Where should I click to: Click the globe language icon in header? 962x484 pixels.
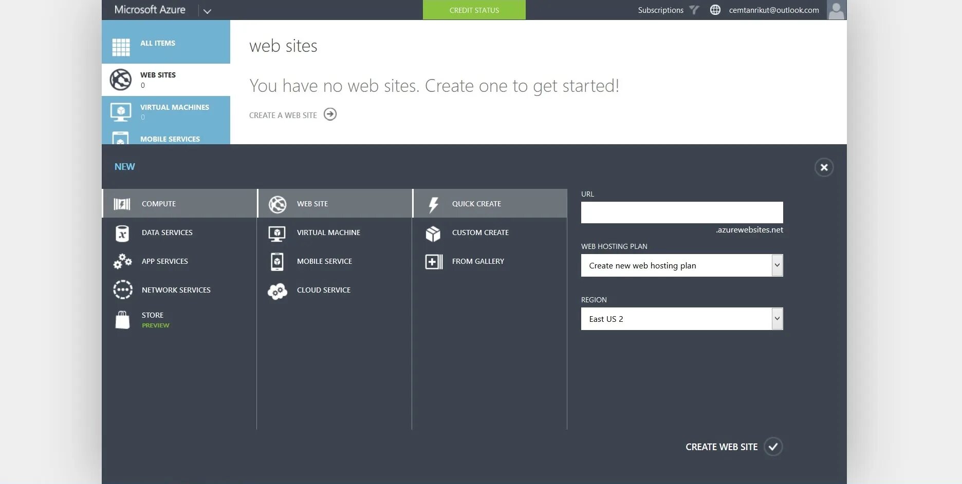715,10
